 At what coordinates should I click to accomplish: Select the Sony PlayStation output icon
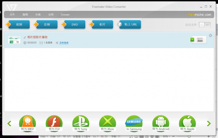(x=81, y=123)
